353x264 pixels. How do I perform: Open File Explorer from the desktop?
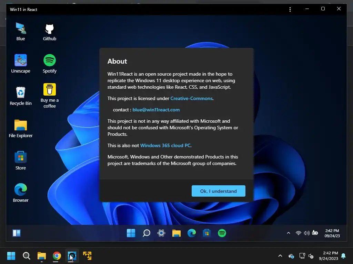[x=21, y=129]
